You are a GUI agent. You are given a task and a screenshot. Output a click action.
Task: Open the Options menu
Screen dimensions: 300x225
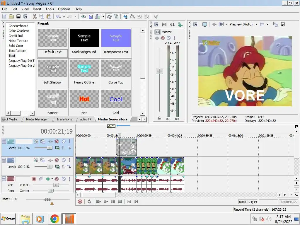(64, 9)
